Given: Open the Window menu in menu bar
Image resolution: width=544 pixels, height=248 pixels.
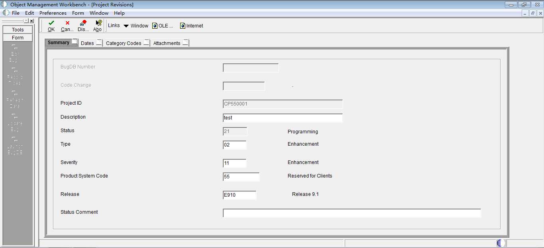Looking at the screenshot, I should click(99, 13).
